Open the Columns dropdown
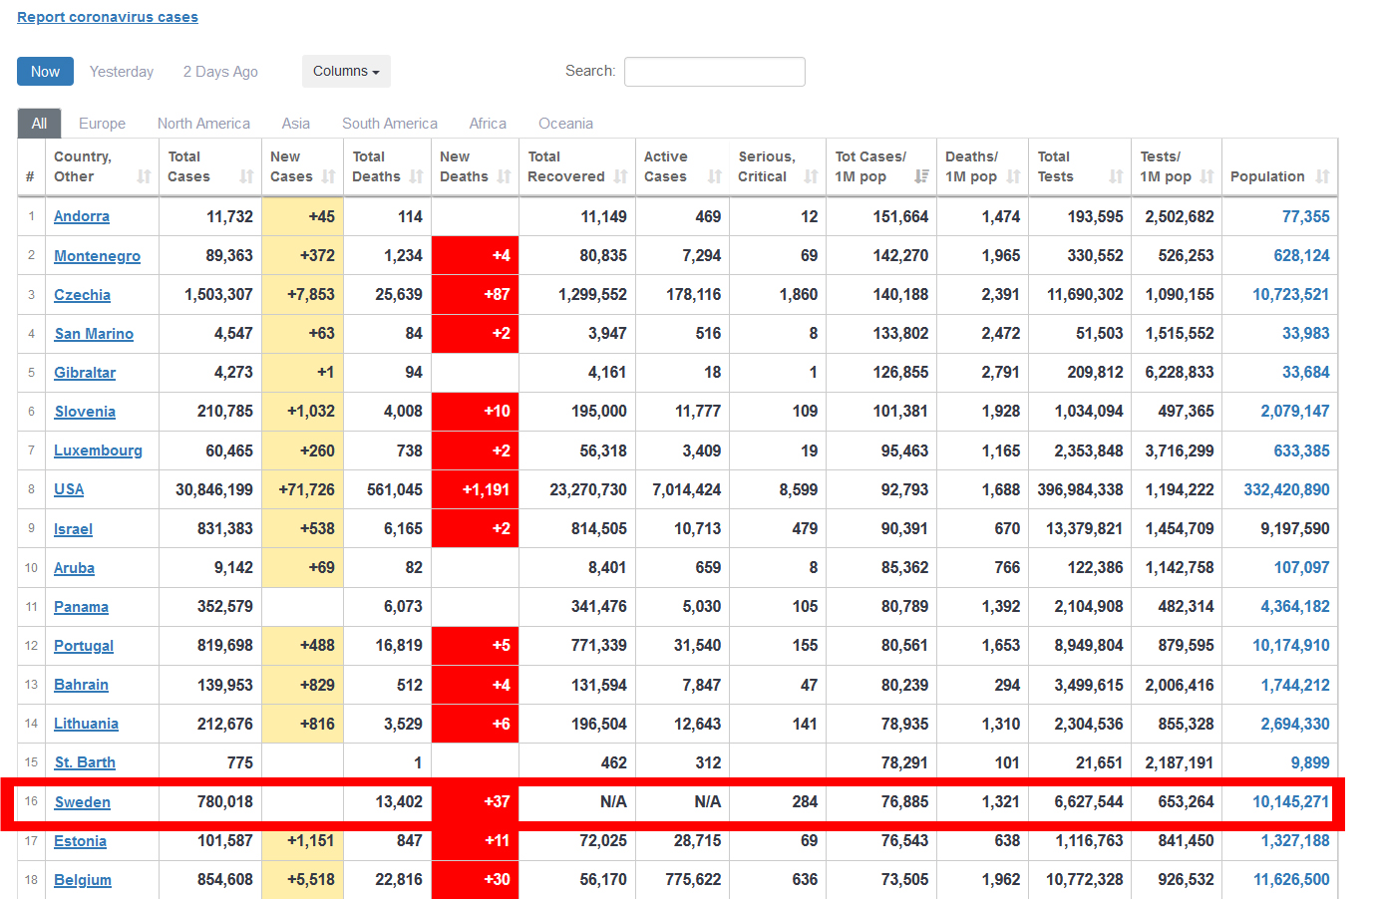Image resolution: width=1377 pixels, height=899 pixels. click(x=346, y=72)
